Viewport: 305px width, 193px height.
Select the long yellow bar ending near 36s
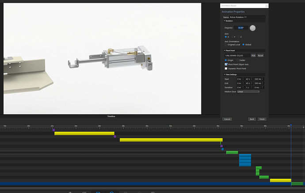[x=171, y=140]
